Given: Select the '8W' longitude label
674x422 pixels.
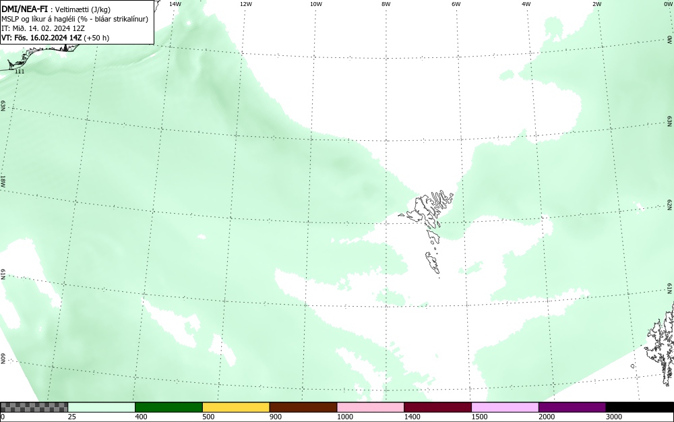Looking at the screenshot, I should point(386,4).
